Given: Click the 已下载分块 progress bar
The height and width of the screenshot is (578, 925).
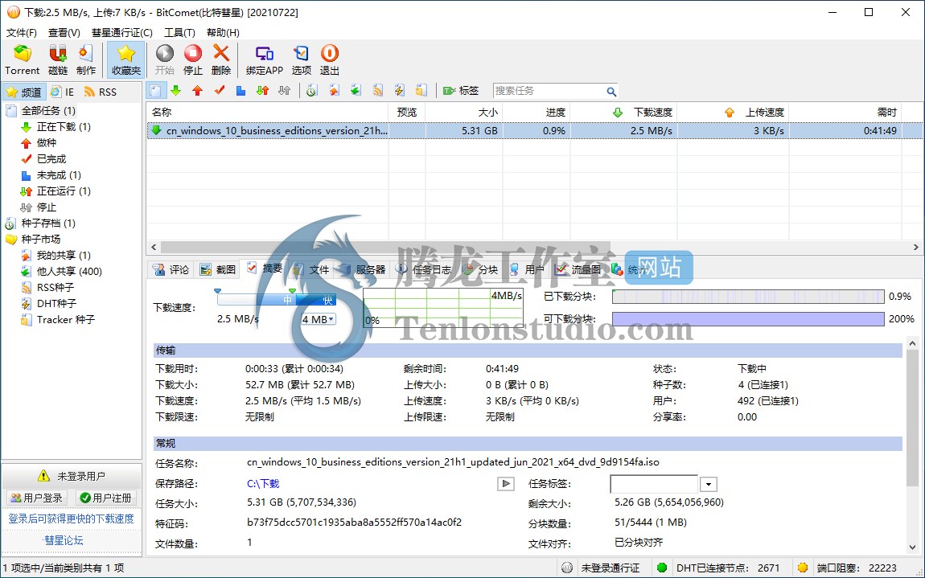Looking at the screenshot, I should click(x=748, y=297).
